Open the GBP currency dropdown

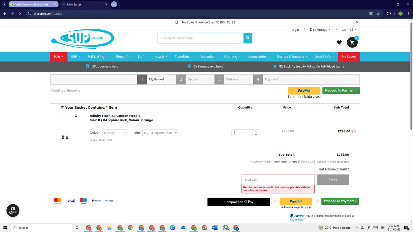coord(349,30)
